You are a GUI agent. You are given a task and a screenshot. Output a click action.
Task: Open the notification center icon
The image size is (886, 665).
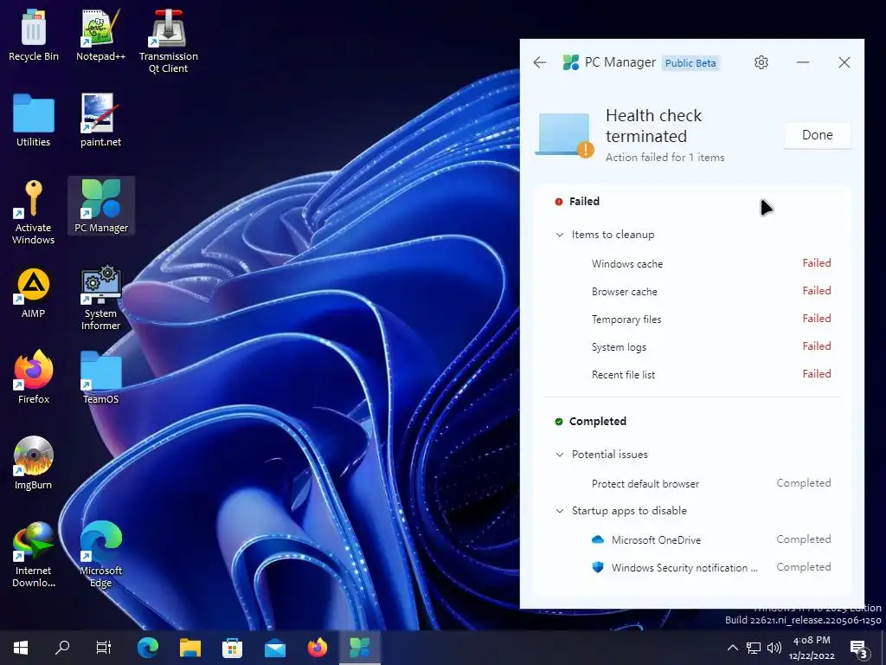coord(858,648)
